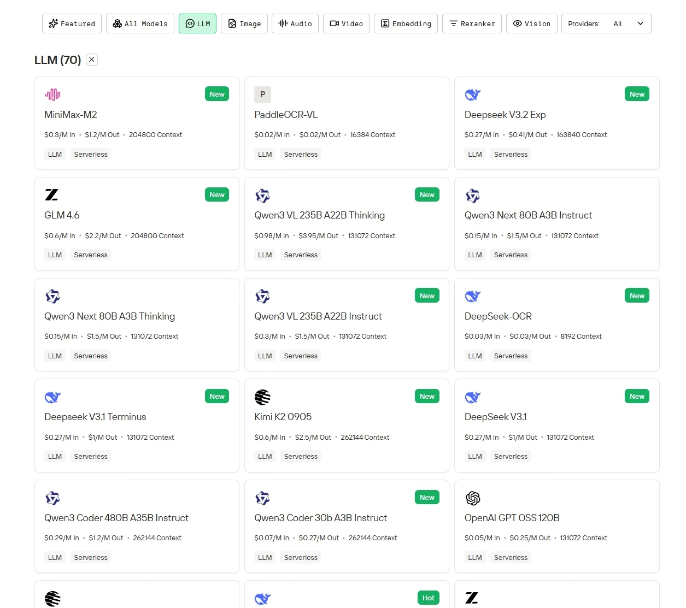Image resolution: width=686 pixels, height=608 pixels.
Task: Click the '262144 Context' text on Kimi K2 0905
Action: [365, 438]
